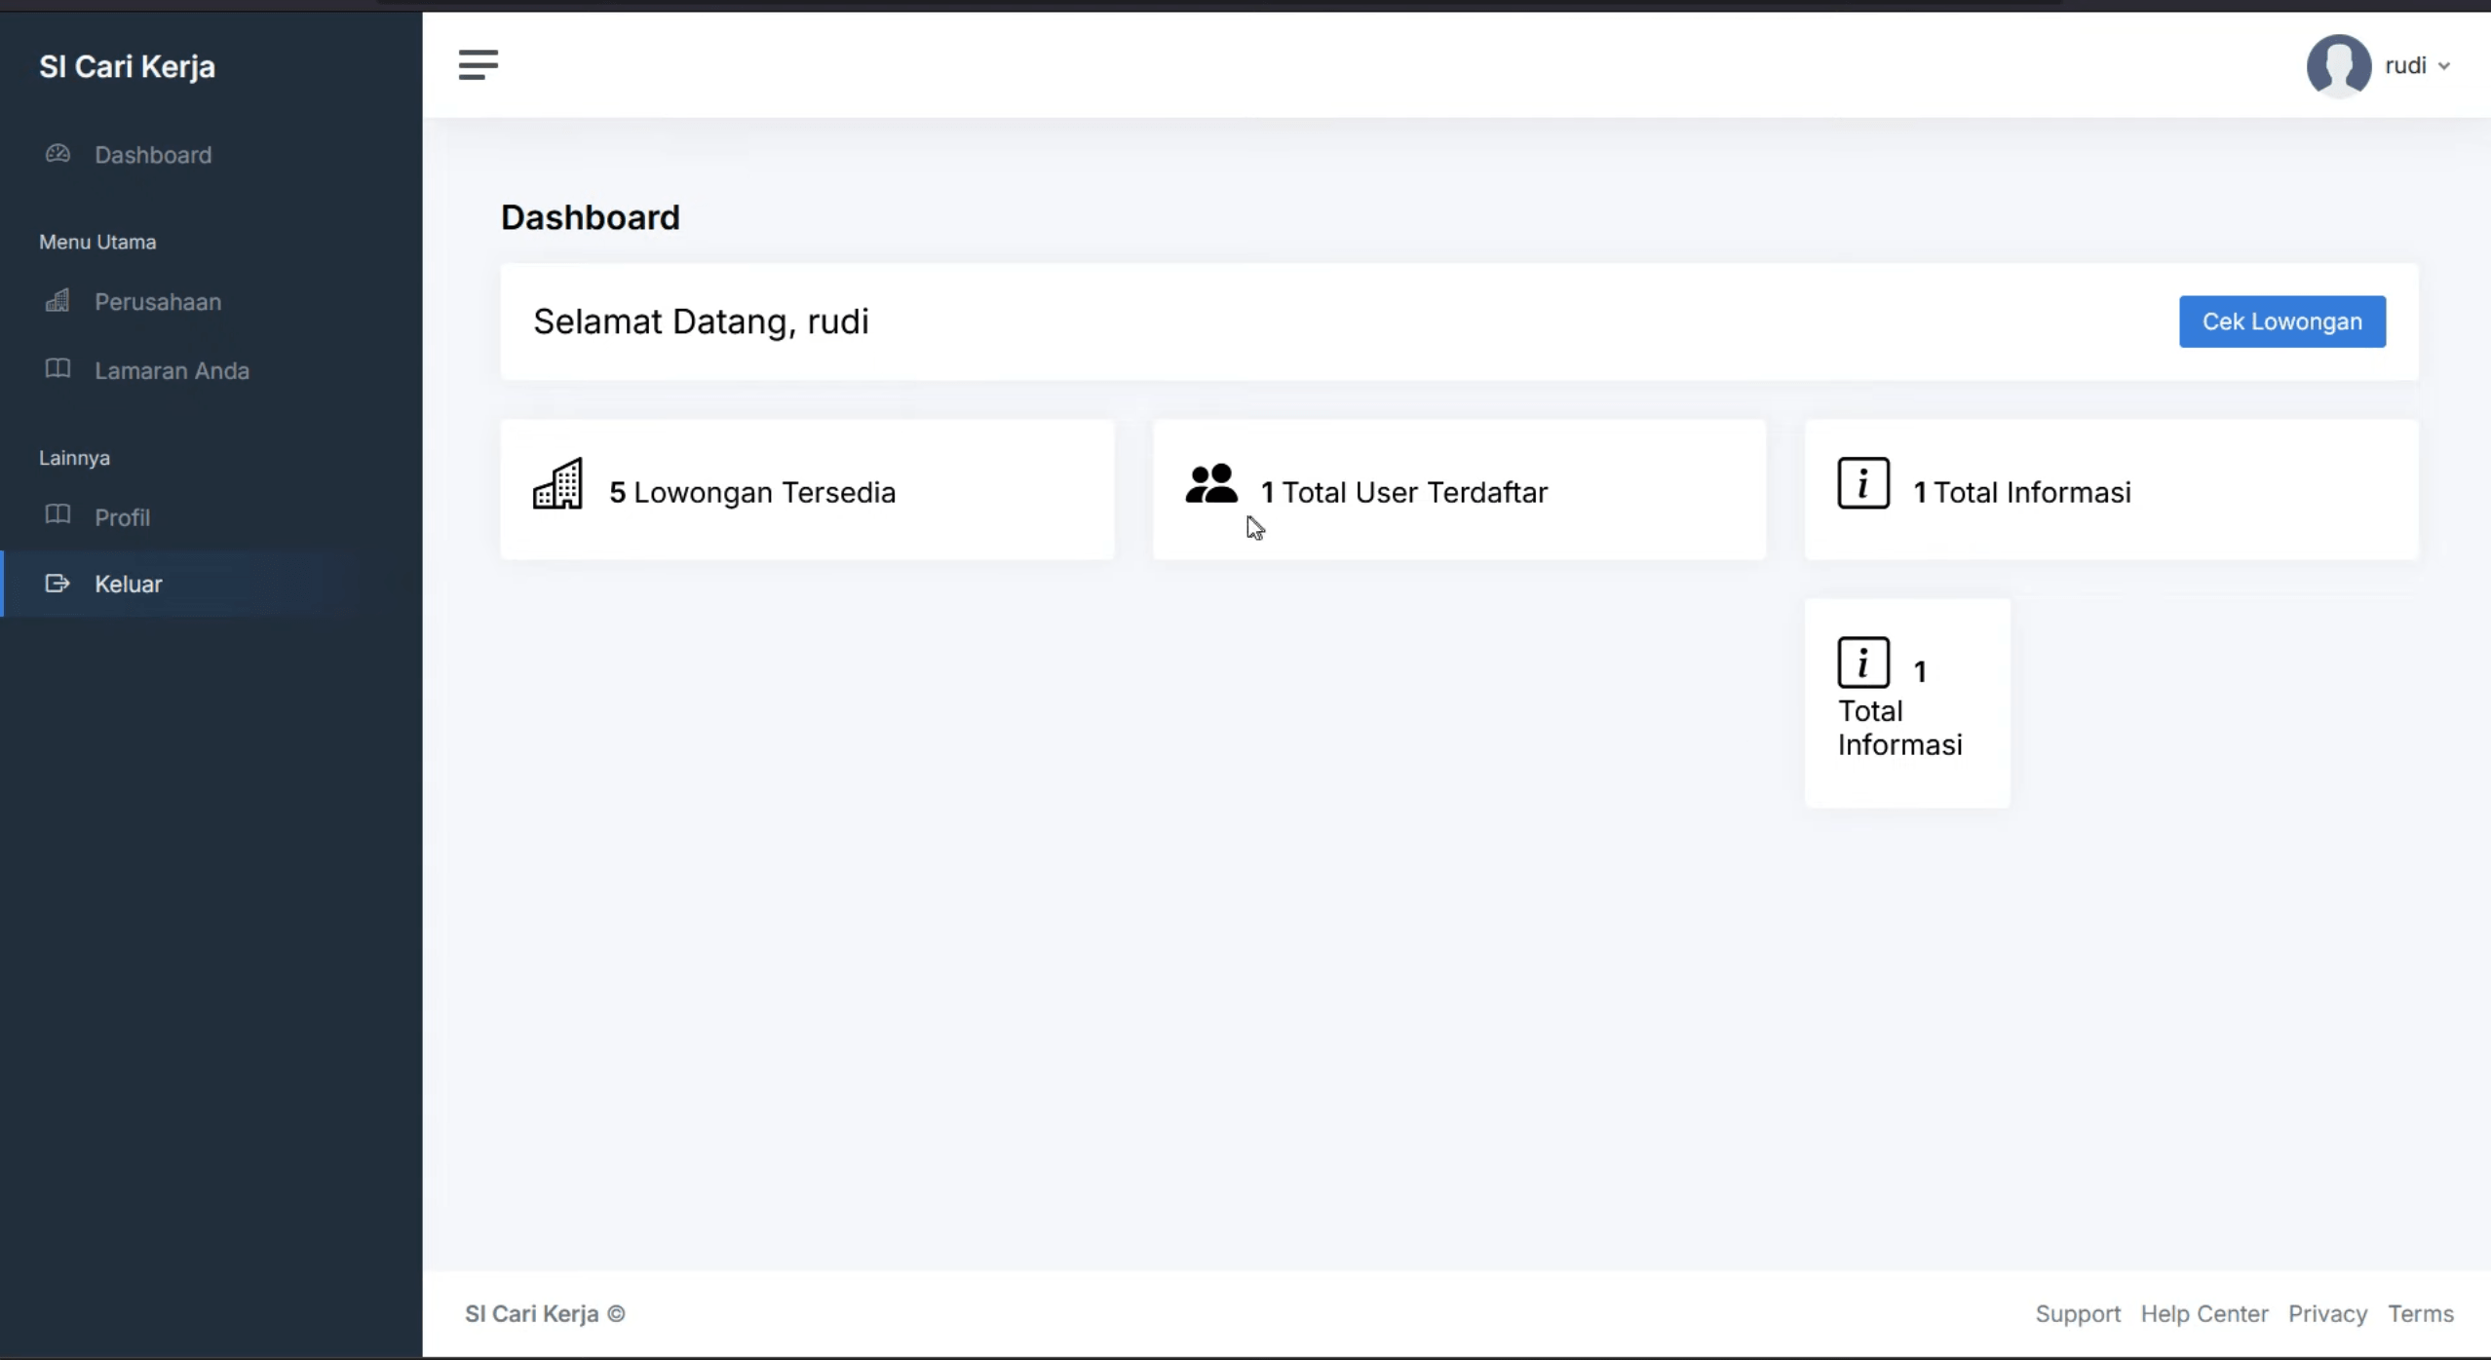The height and width of the screenshot is (1360, 2491).
Task: Open the Help Center footer link
Action: (x=2204, y=1313)
